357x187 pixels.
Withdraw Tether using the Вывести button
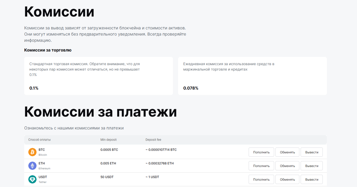(312, 179)
